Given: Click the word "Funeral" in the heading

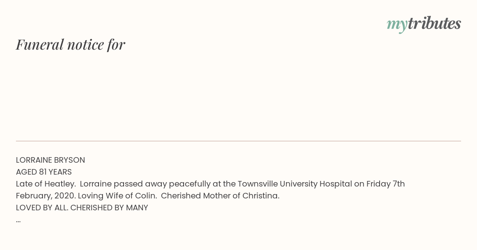Looking at the screenshot, I should pyautogui.click(x=40, y=44).
